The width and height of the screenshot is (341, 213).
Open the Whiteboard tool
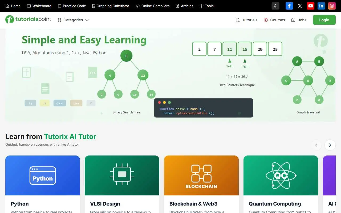pos(39,6)
